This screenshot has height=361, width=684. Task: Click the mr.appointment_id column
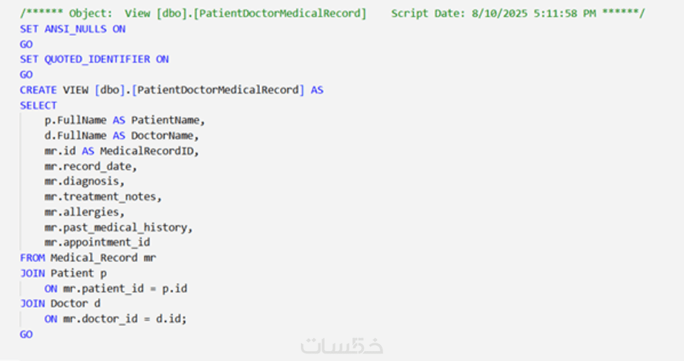(96, 243)
